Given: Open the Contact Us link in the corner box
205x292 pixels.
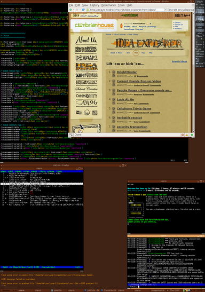Looking at the screenshot, I should point(179,25).
